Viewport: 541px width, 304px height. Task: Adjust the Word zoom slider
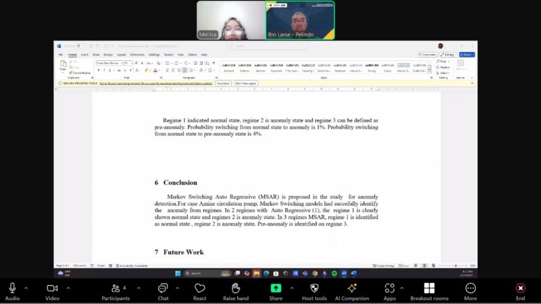[x=456, y=265]
